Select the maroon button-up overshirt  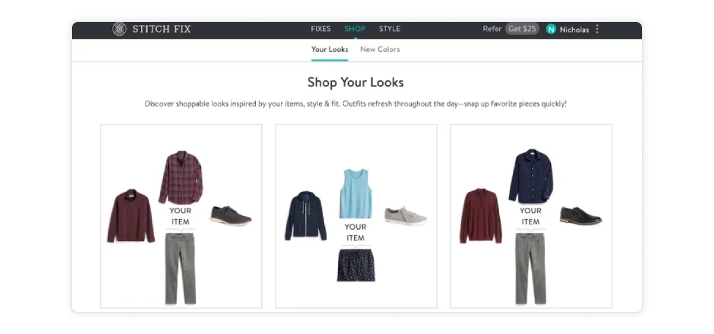coord(131,216)
